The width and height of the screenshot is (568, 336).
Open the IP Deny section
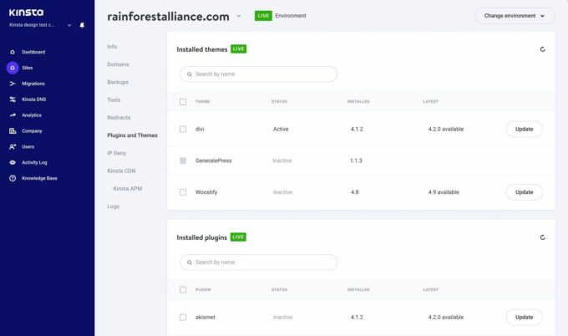[x=117, y=153]
